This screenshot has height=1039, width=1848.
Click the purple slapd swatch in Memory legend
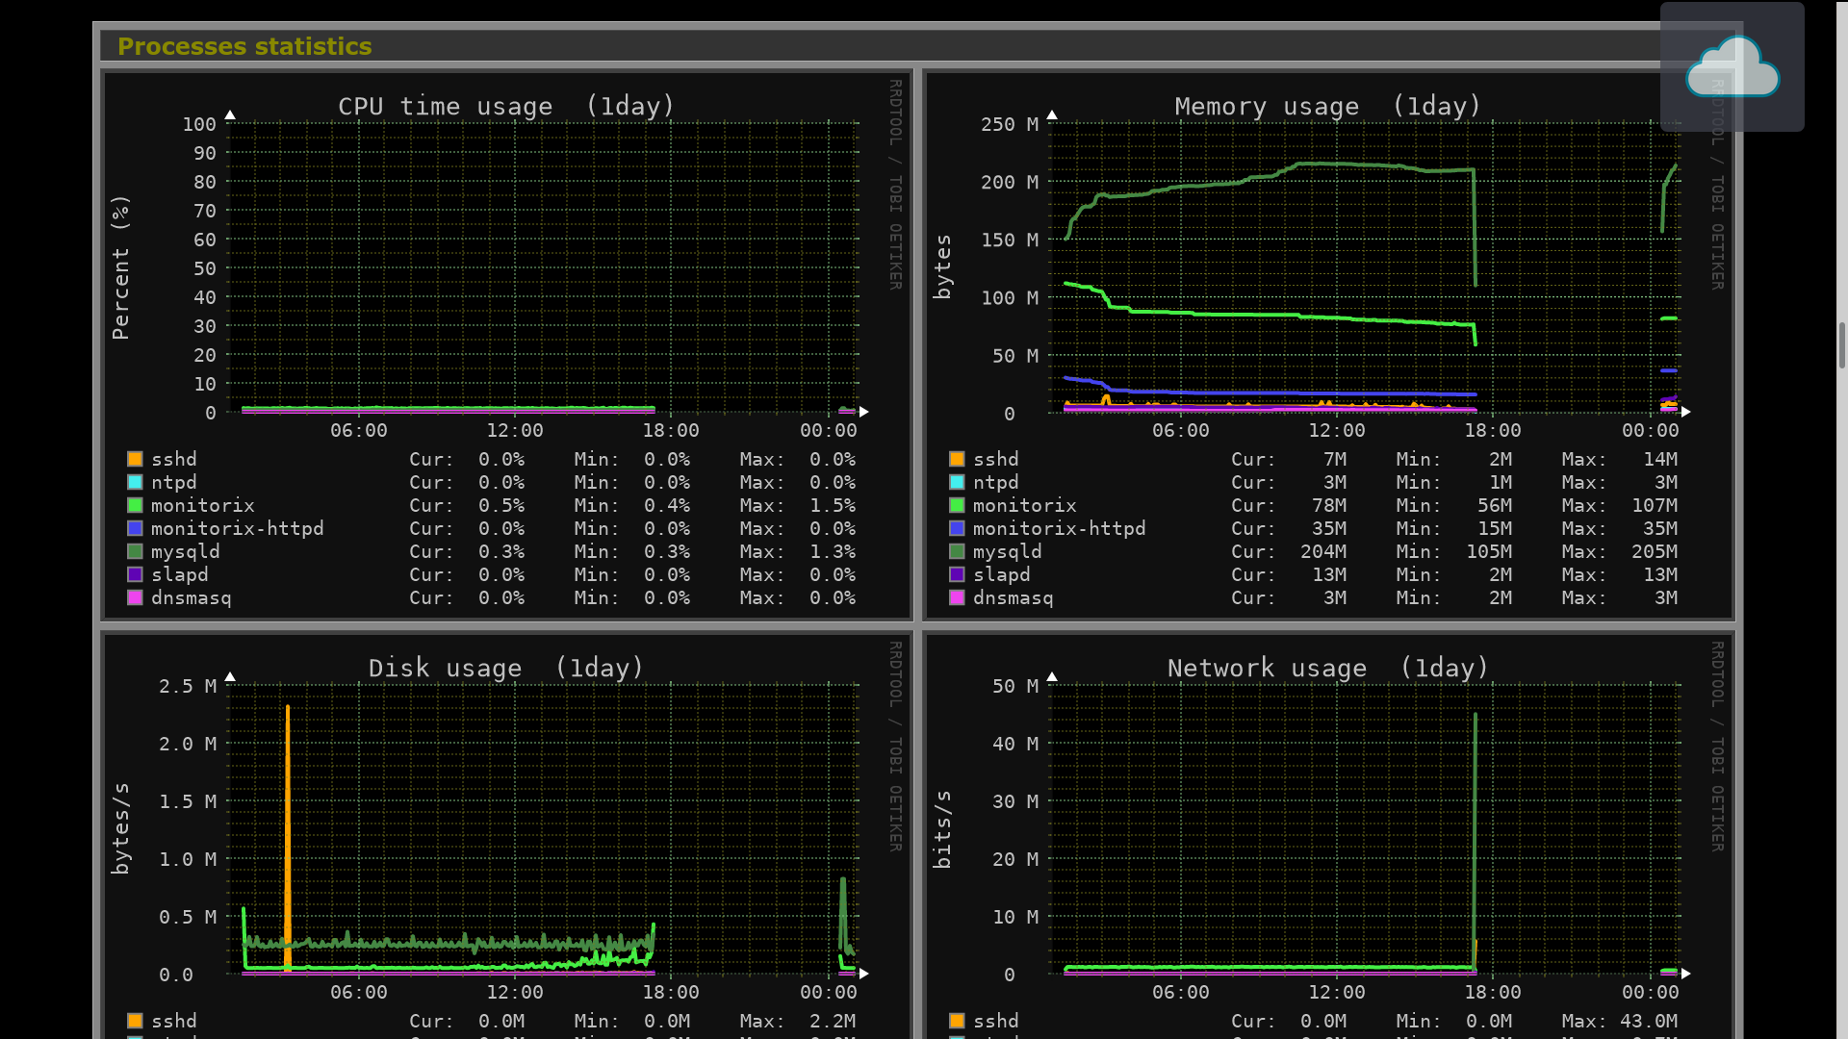coord(957,574)
